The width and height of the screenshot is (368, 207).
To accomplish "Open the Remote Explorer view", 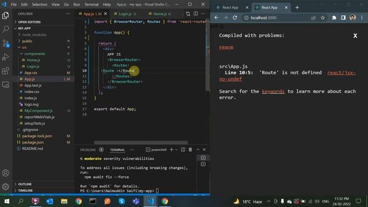I will point(5,85).
